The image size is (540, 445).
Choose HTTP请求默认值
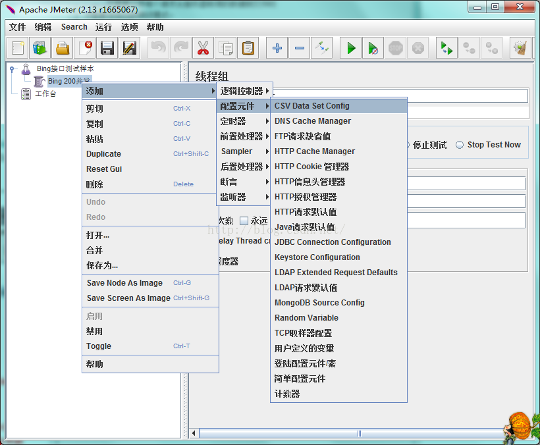point(339,212)
